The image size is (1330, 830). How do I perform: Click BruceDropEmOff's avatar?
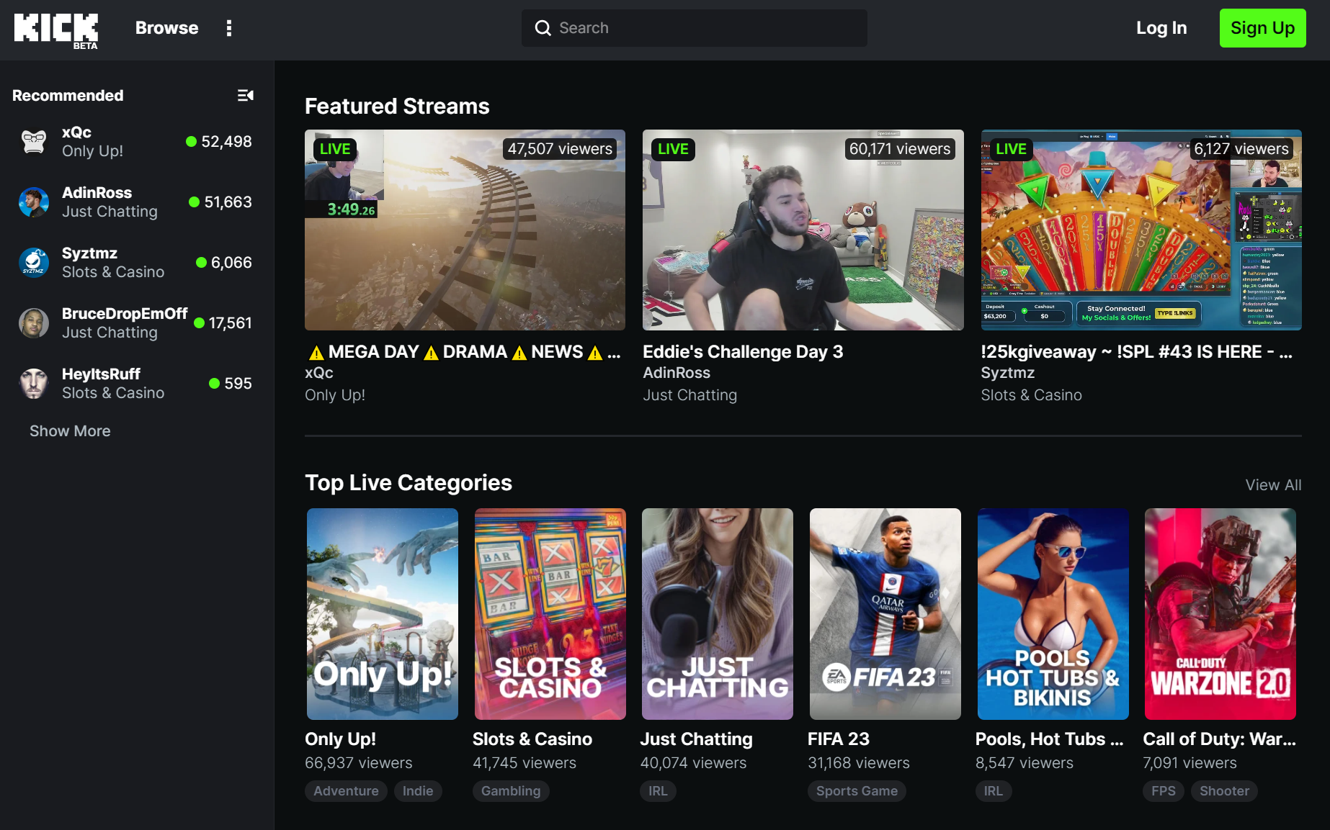[33, 322]
